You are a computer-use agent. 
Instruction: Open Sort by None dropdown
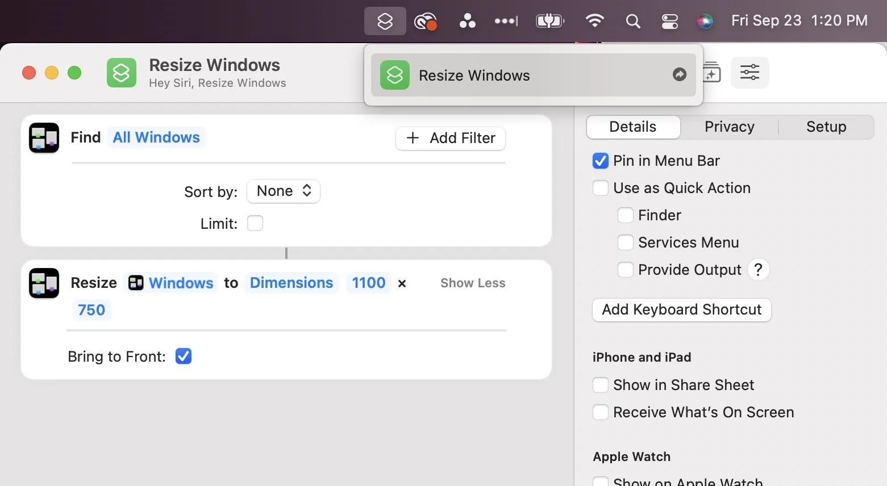tap(284, 191)
